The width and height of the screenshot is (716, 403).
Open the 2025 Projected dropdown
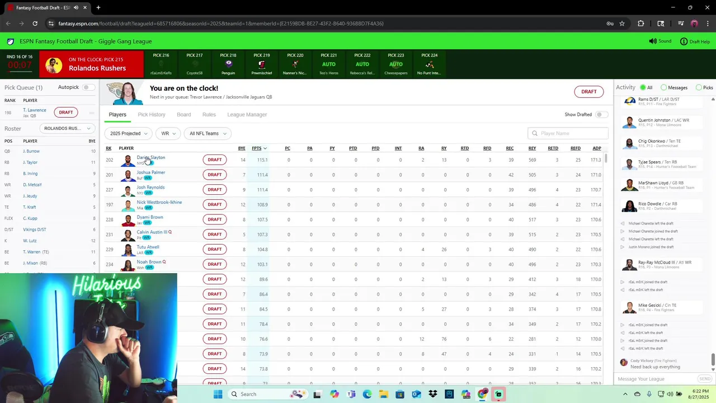[128, 133]
